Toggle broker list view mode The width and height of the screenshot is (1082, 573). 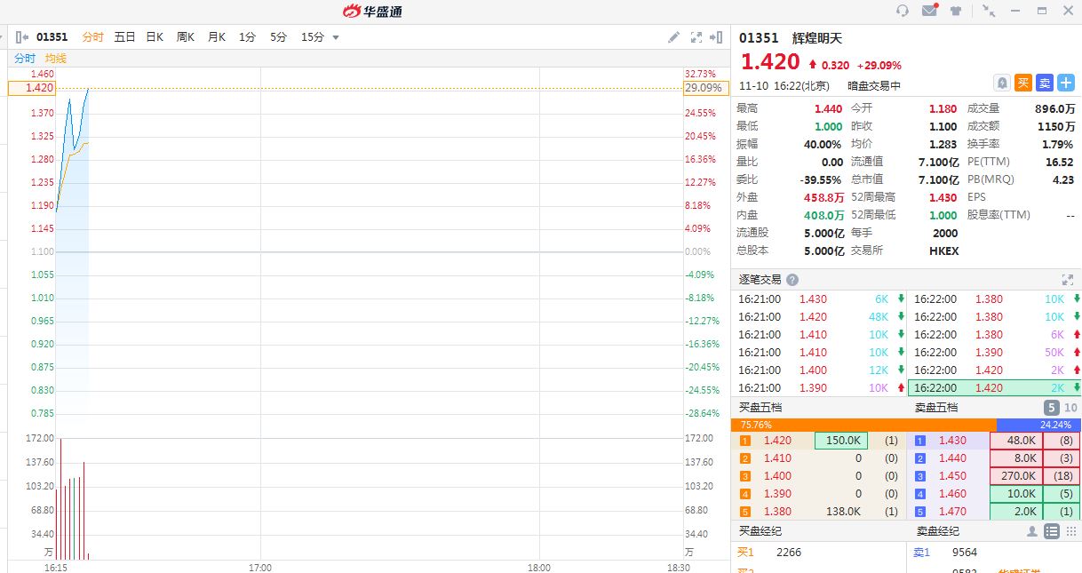[x=1052, y=531]
